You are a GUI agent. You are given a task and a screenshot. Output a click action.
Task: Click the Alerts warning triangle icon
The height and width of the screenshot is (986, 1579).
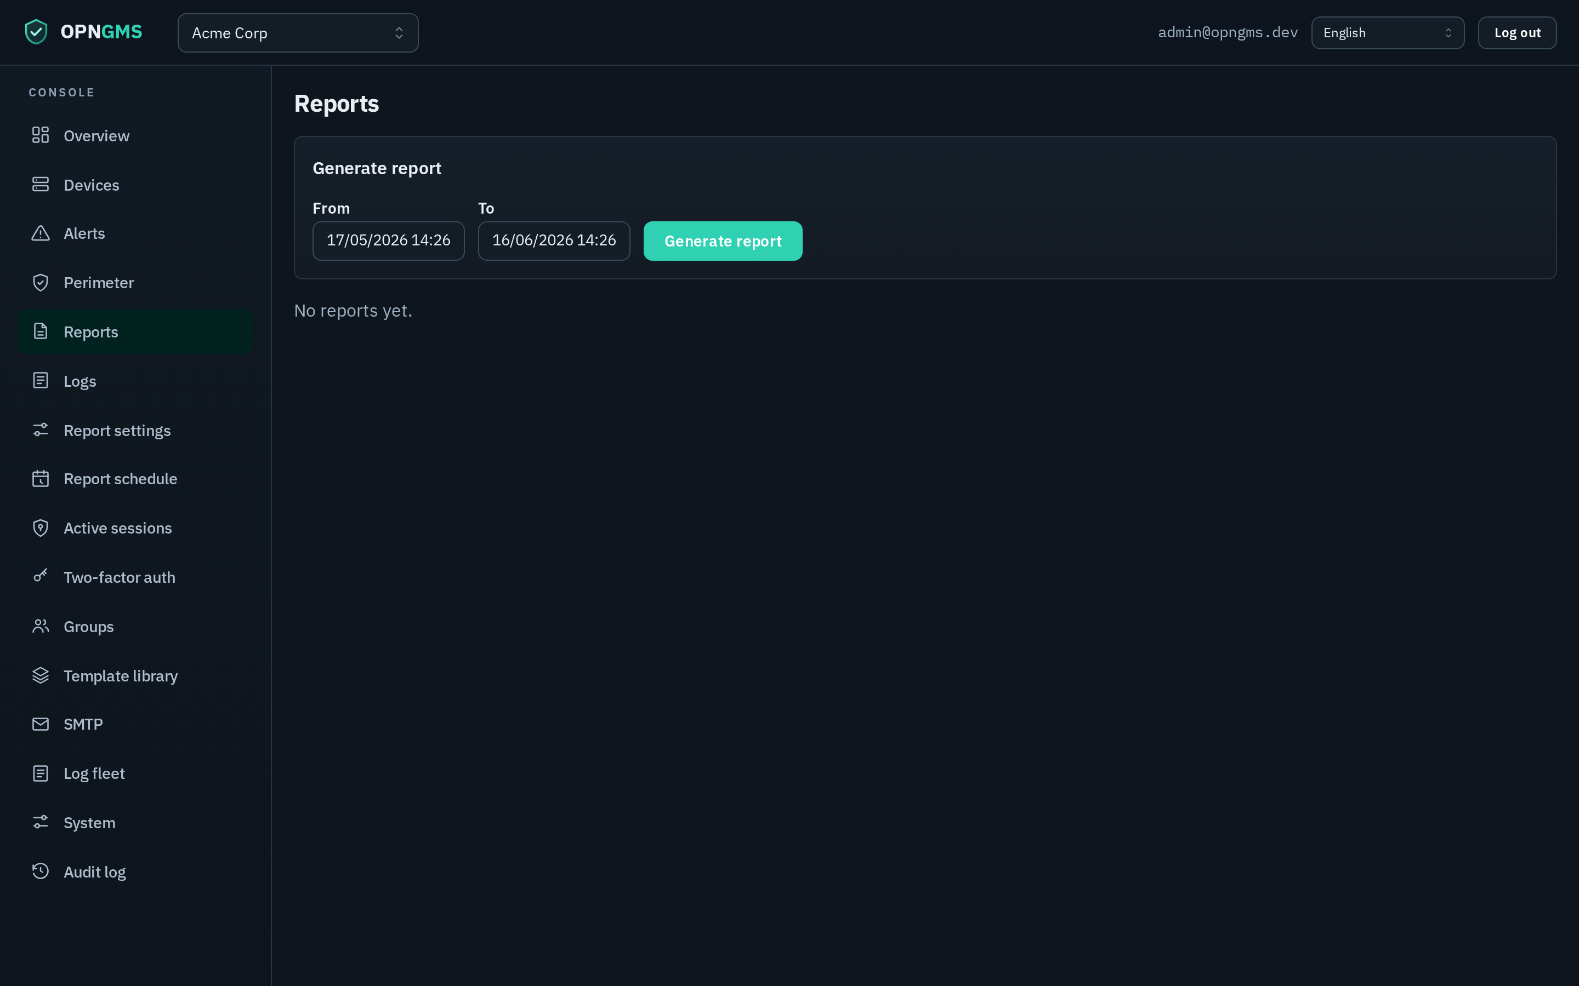click(x=41, y=233)
